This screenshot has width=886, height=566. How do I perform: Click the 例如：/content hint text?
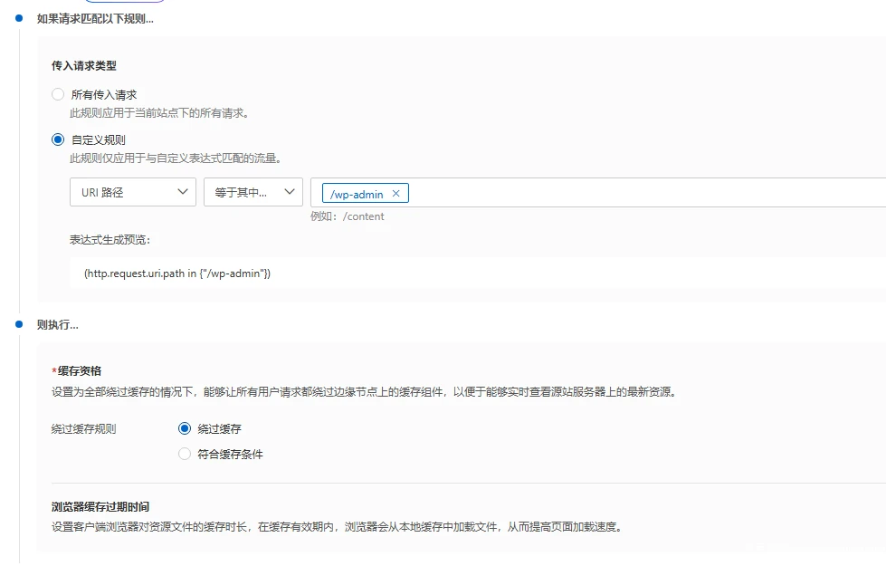click(347, 216)
